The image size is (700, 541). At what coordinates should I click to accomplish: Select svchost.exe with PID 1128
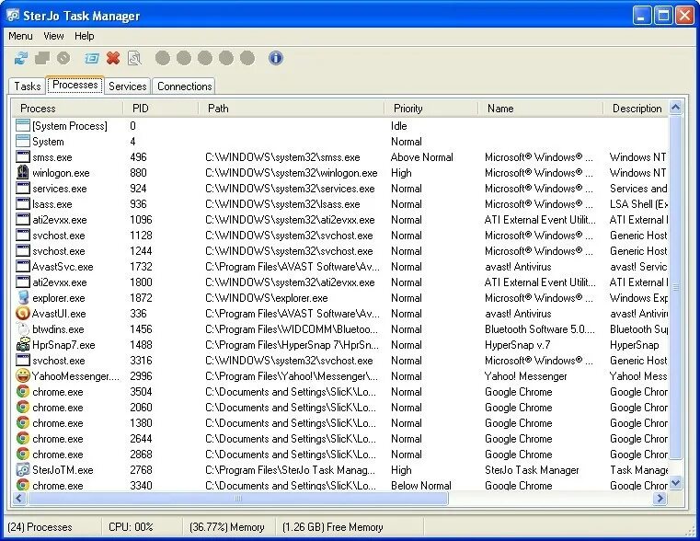[340, 236]
